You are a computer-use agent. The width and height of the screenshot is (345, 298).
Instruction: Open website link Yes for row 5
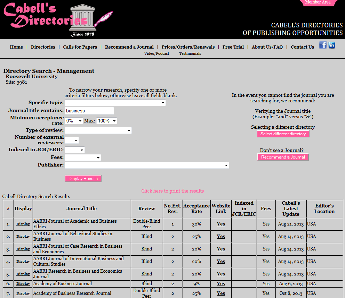click(x=221, y=274)
